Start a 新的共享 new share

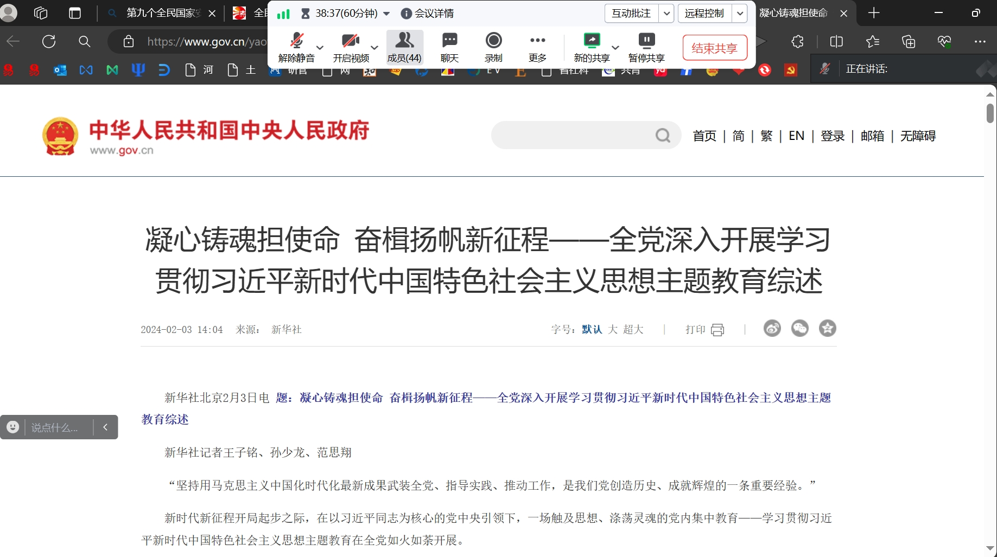coord(591,47)
